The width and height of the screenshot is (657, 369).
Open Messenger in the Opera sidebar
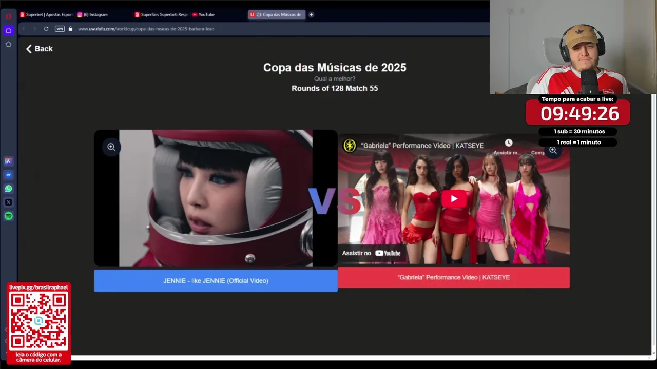tap(8, 175)
